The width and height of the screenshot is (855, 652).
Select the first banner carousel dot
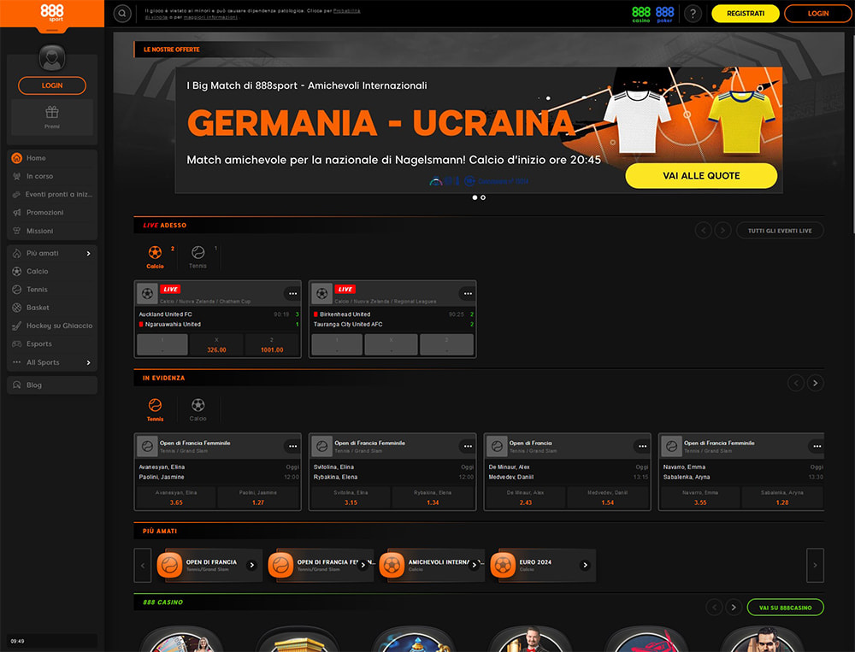coord(475,197)
